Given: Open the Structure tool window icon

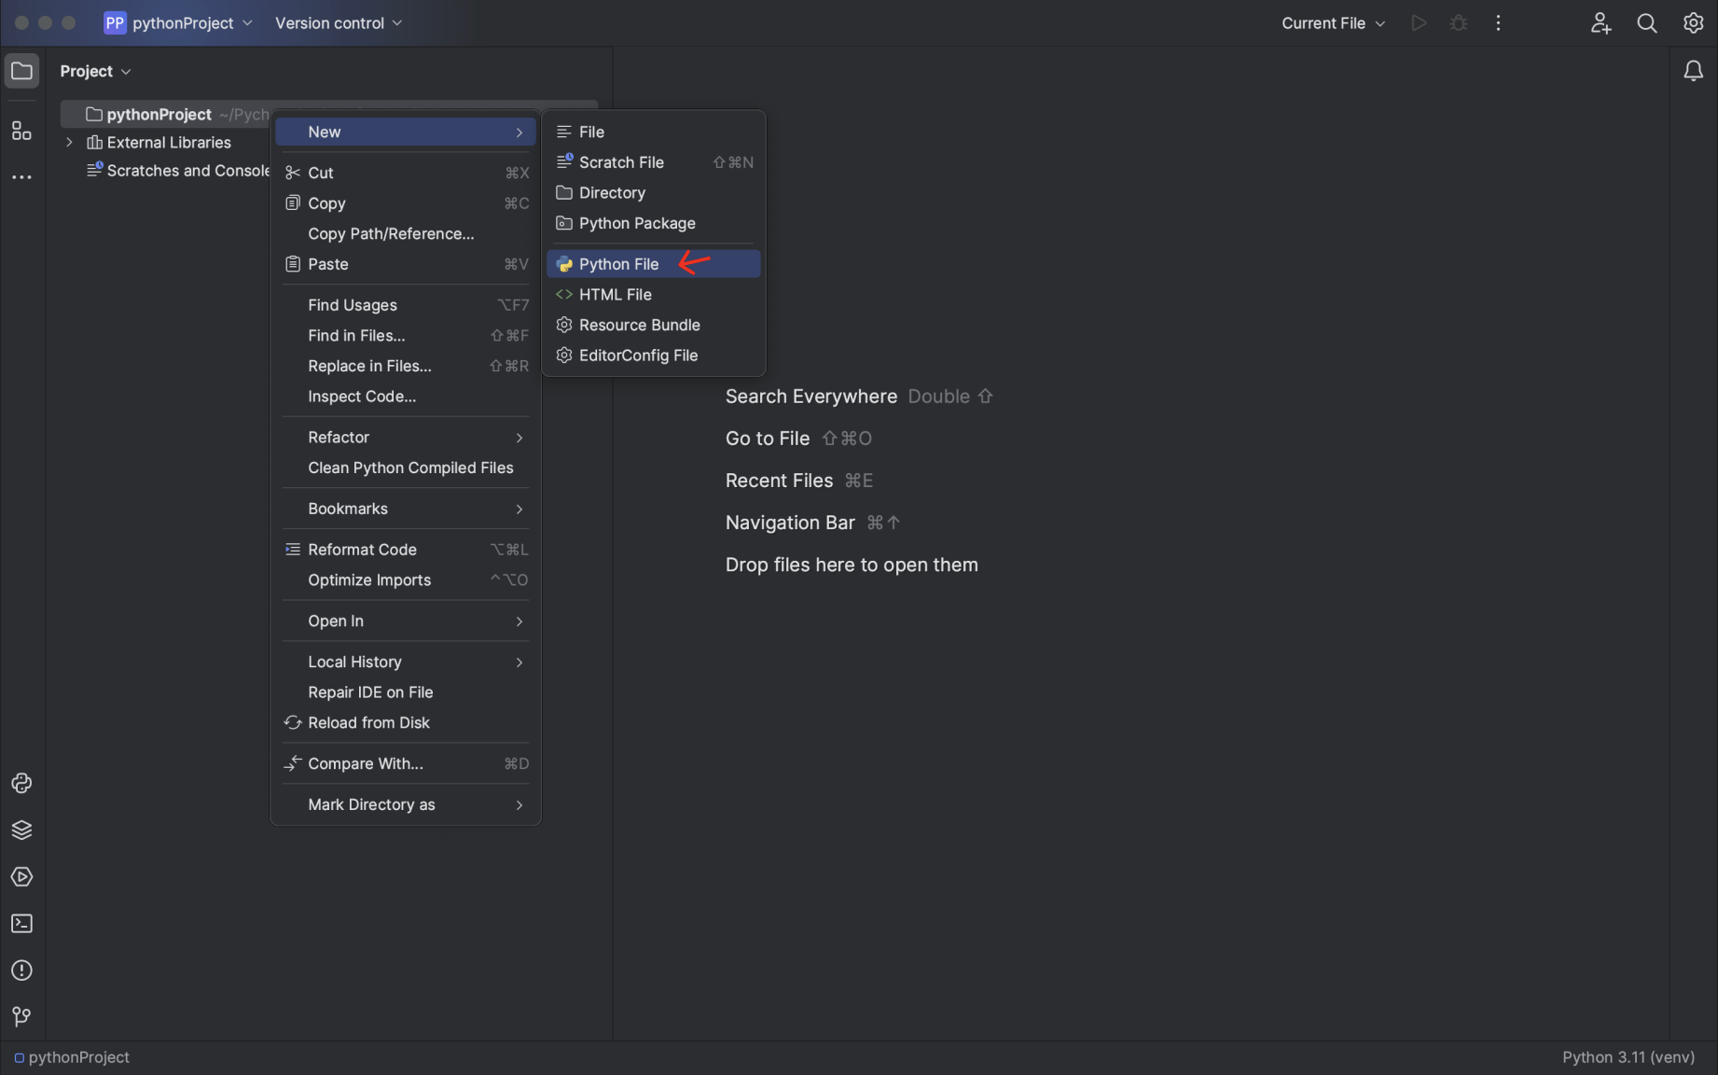Looking at the screenshot, I should [x=21, y=131].
